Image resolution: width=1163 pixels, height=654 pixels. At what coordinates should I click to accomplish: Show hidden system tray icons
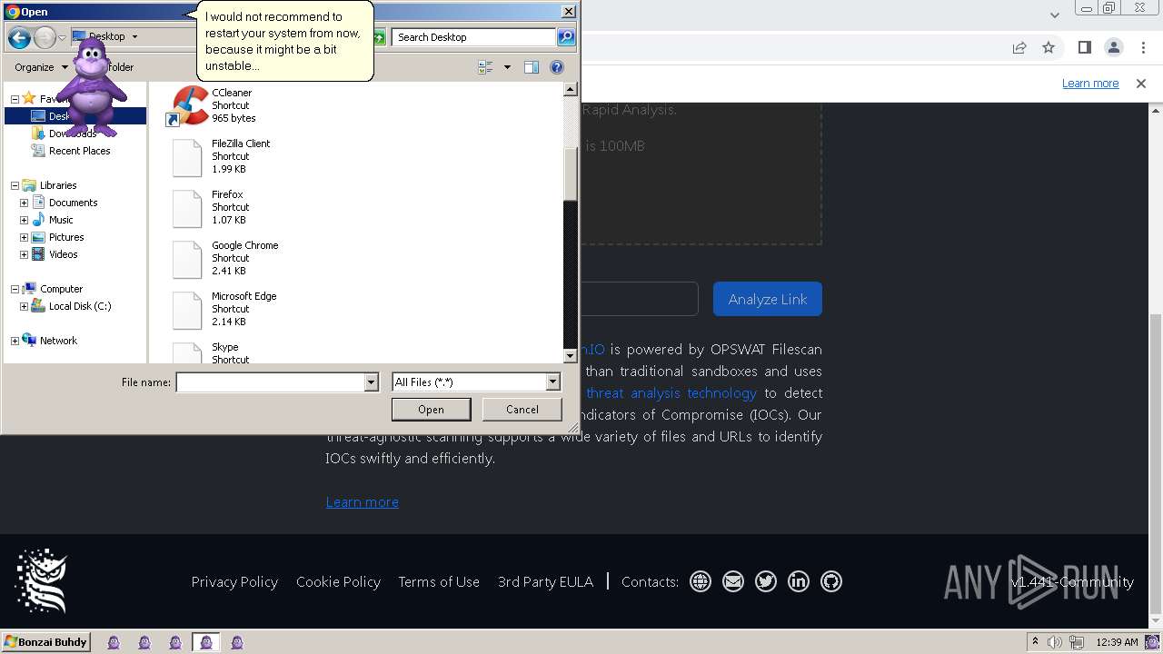click(1035, 642)
